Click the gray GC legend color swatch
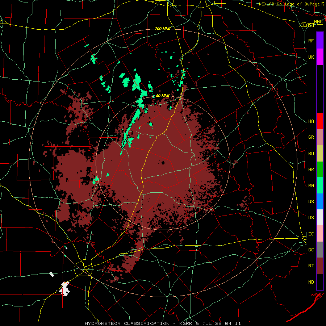The height and width of the screenshot is (326, 326). [320, 250]
